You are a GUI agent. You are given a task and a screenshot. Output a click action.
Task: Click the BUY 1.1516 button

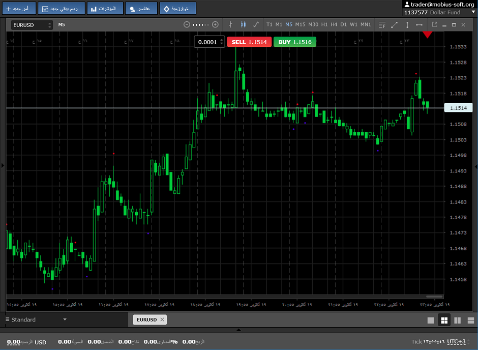pyautogui.click(x=295, y=42)
